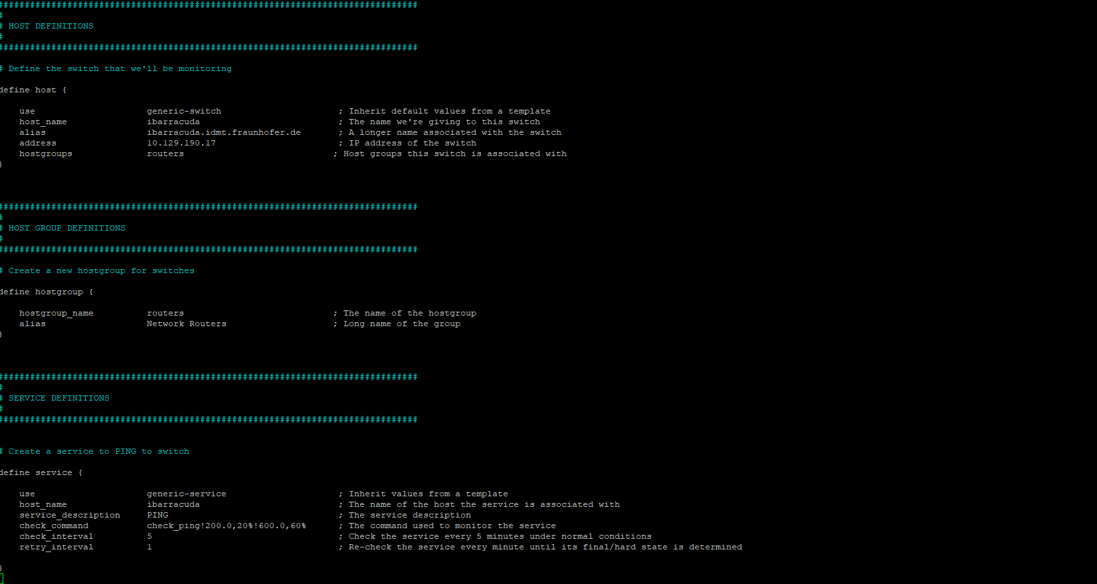The height and width of the screenshot is (584, 1097).
Task: Place cursor on 'define host {' line
Action: (x=33, y=90)
